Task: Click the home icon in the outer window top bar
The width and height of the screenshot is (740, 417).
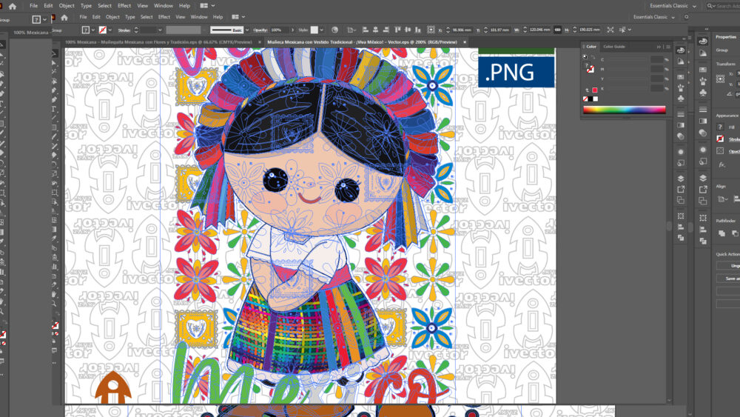Action: coord(13,6)
